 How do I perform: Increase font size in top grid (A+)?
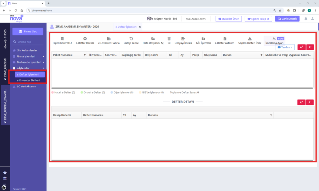pyautogui.click(x=301, y=47)
